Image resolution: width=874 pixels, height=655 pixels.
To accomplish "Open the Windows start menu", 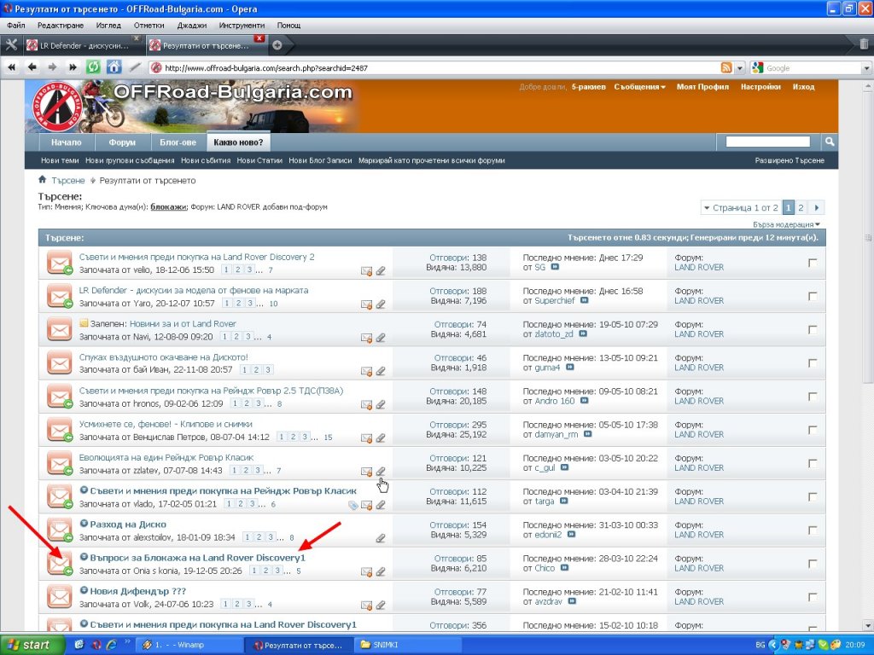I will click(32, 645).
